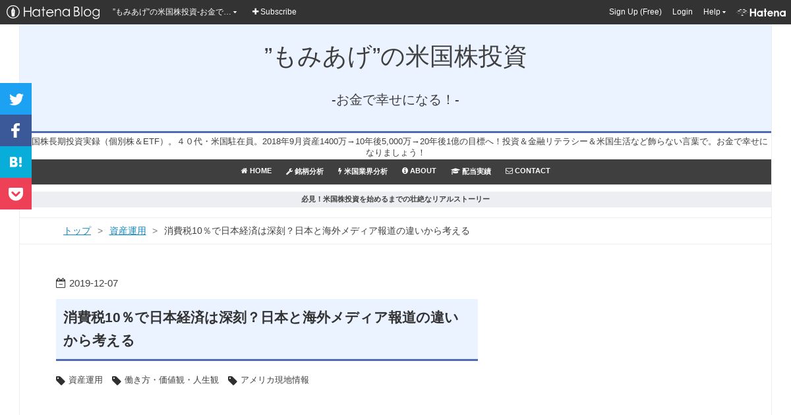Click トップ breadcrumb link
The width and height of the screenshot is (791, 415).
(x=77, y=231)
